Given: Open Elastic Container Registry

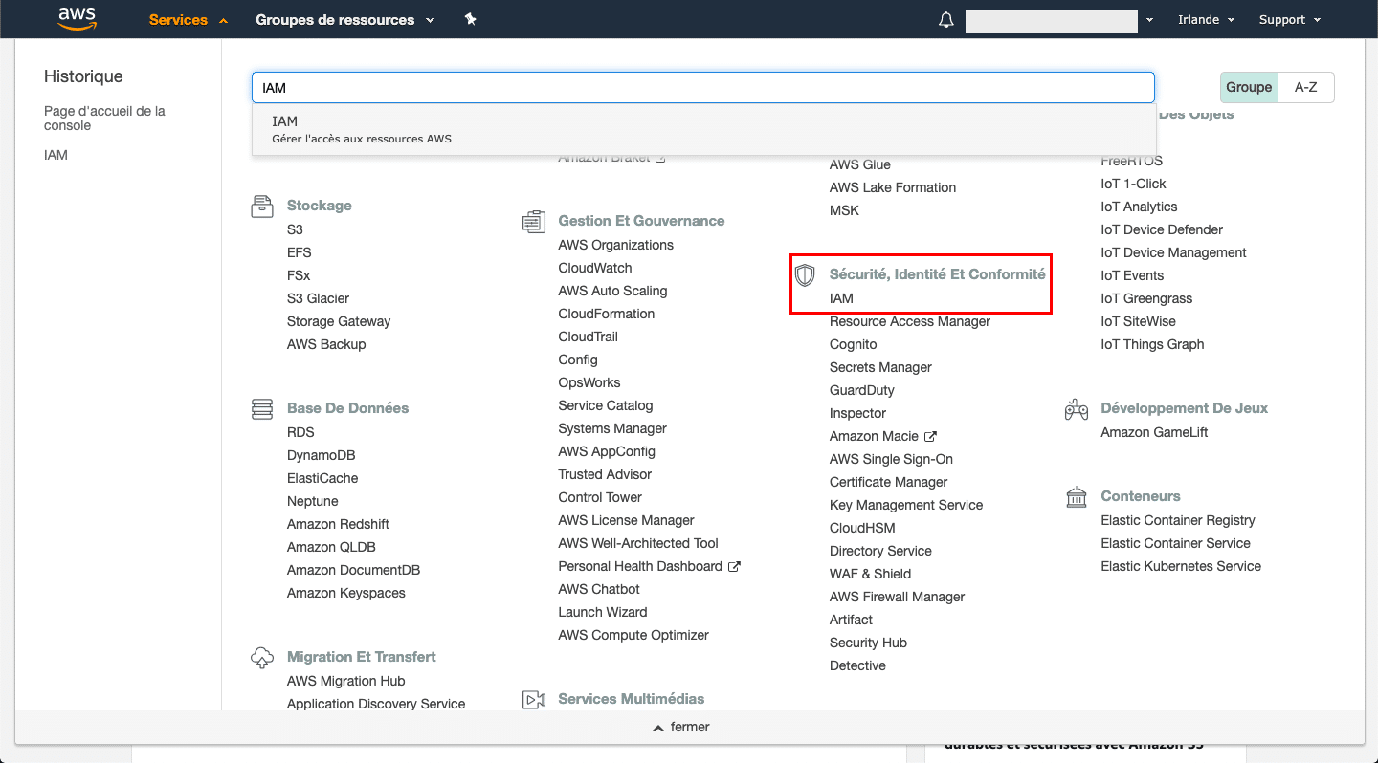Looking at the screenshot, I should (x=1178, y=520).
